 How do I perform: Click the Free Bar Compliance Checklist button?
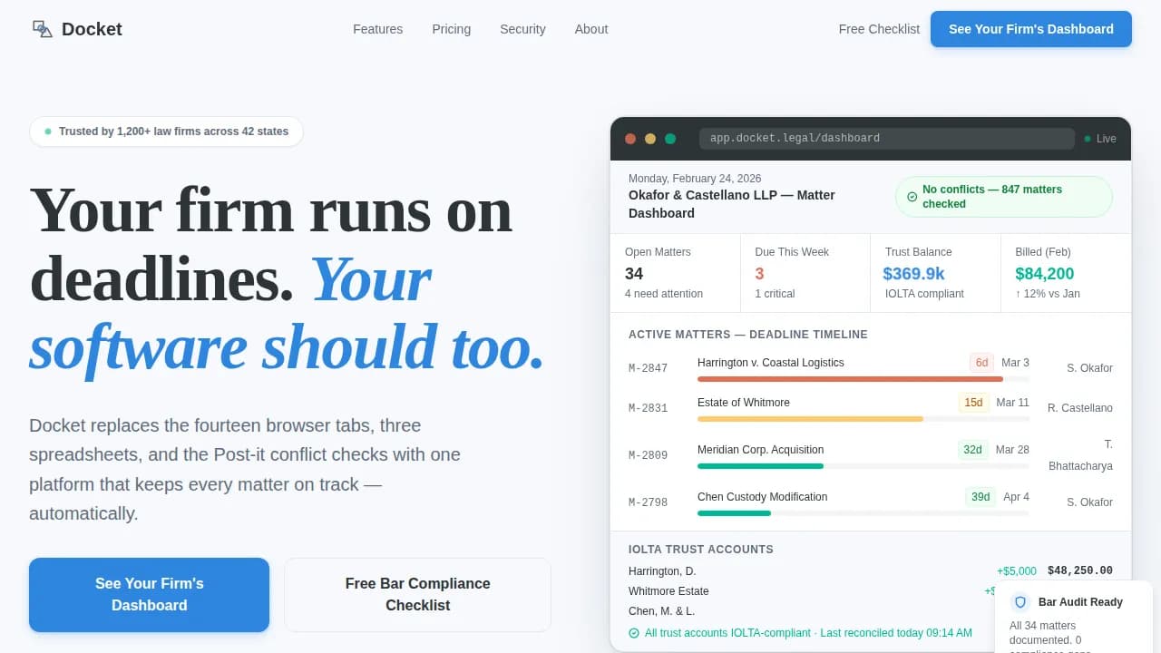click(417, 594)
